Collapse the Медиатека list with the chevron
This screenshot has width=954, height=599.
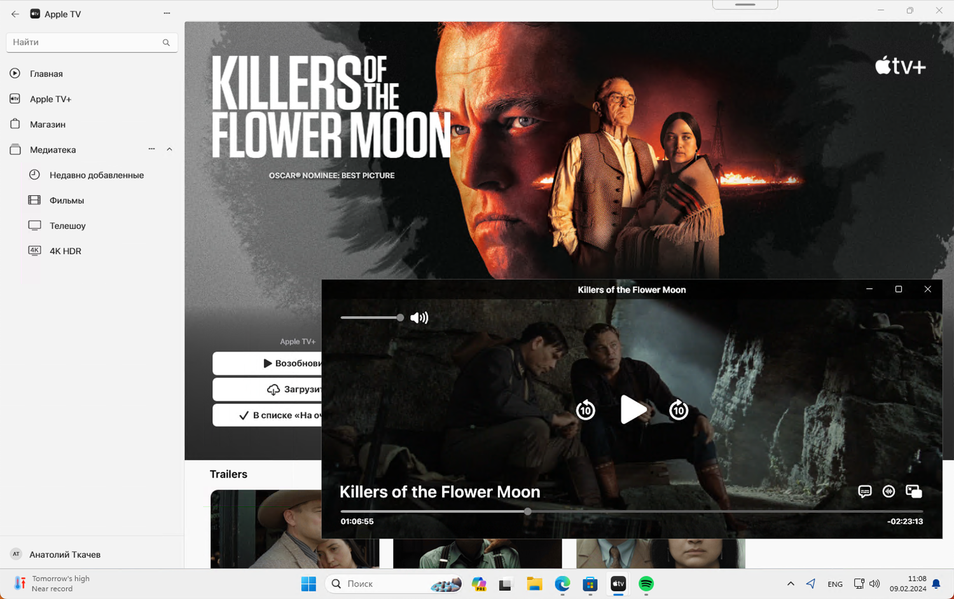(169, 149)
